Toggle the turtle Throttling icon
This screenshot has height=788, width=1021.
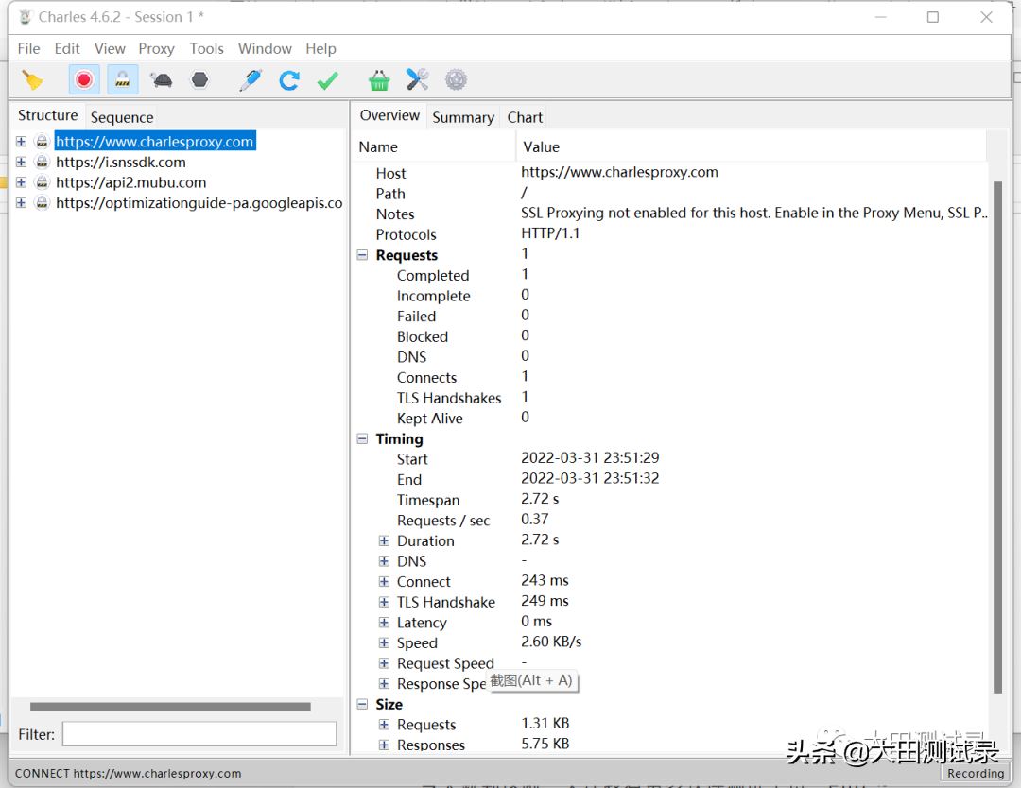point(161,80)
